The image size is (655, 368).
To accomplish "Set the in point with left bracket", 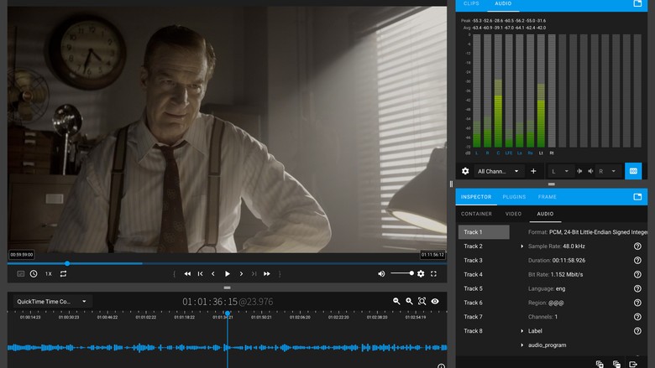I will [174, 274].
